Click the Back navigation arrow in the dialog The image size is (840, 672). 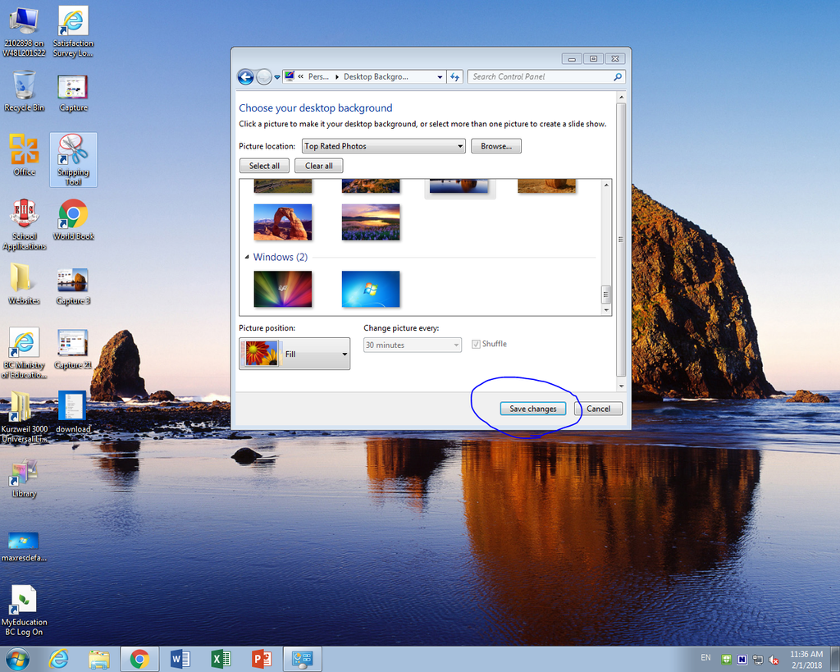click(x=245, y=76)
